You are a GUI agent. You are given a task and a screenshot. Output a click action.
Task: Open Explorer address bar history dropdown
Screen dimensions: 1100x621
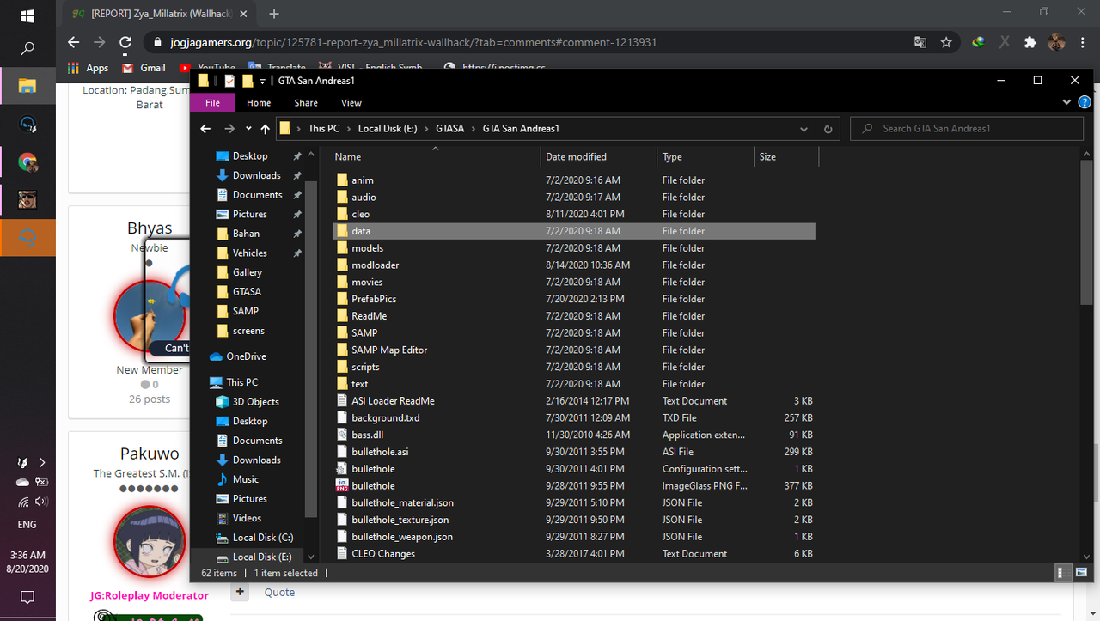pos(804,129)
